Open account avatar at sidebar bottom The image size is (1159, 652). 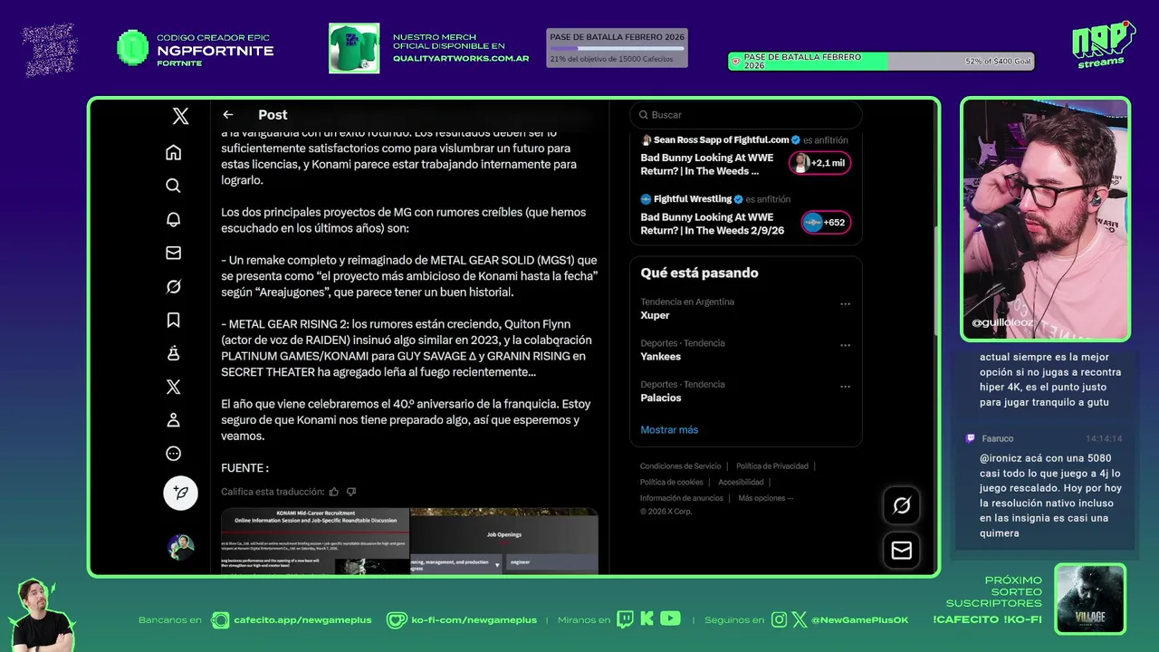(x=180, y=547)
